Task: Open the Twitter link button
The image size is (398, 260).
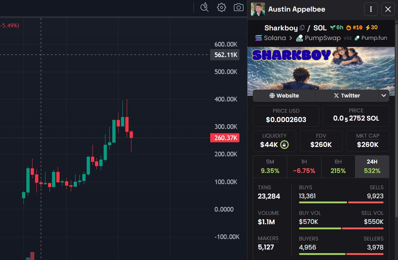Action: pos(347,95)
